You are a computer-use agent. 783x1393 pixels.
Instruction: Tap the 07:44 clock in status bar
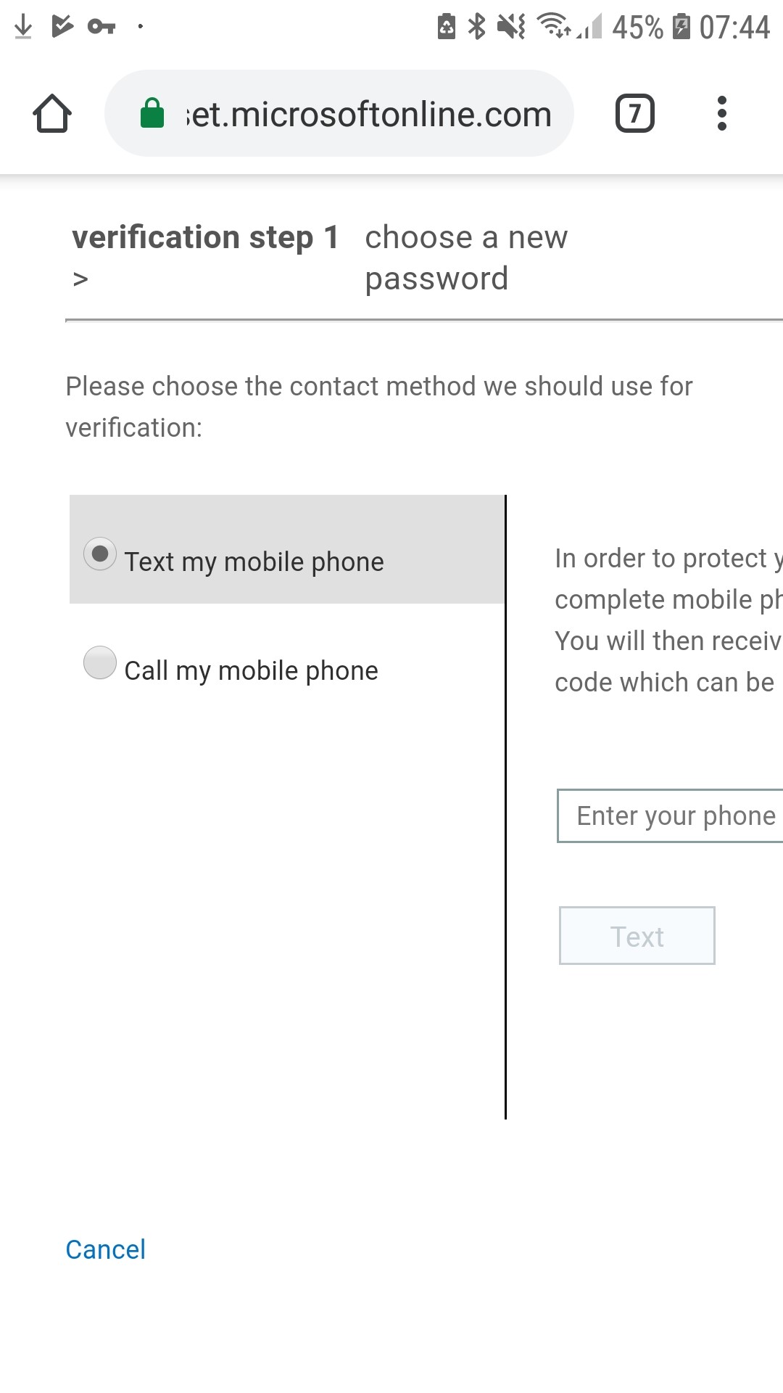pos(734,28)
